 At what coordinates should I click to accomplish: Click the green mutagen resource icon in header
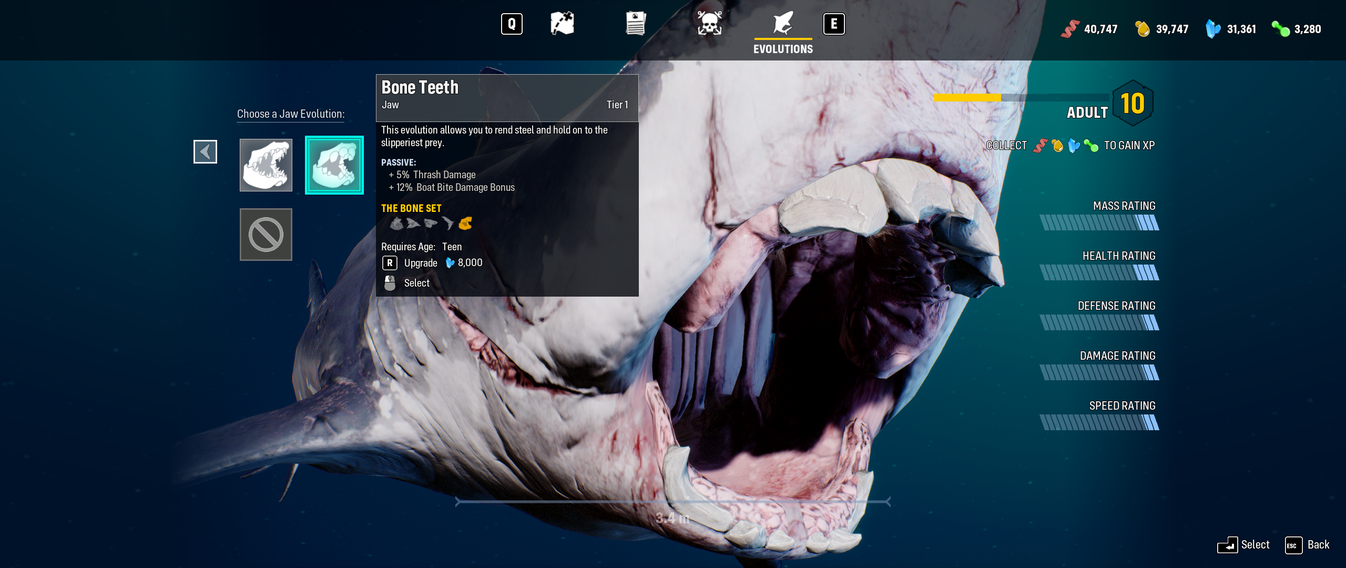pos(1281,29)
